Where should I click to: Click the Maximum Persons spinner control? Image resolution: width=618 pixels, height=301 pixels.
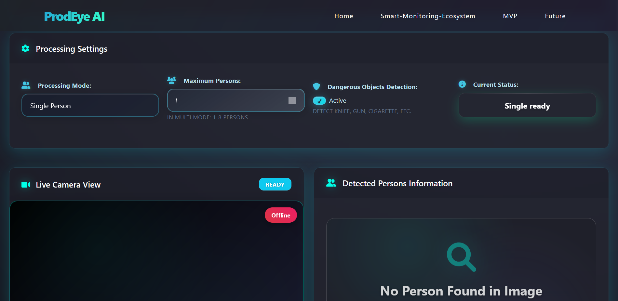[x=292, y=100]
